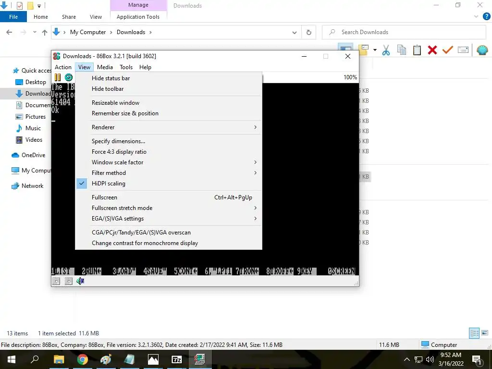Uncheck HiDPI scaling in the View menu
492x369 pixels.
[169, 184]
